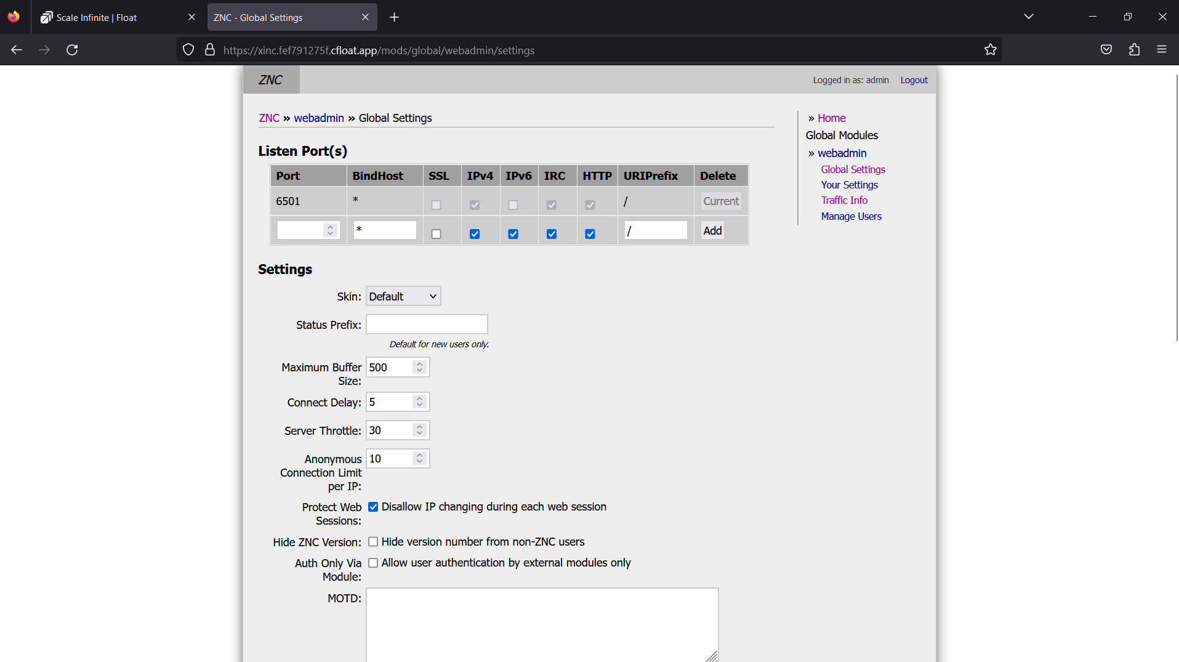Click the site security padlock icon

point(210,50)
